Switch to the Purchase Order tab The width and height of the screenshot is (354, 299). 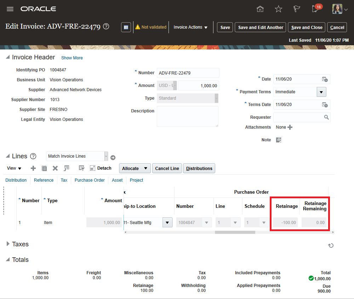tap(90, 180)
